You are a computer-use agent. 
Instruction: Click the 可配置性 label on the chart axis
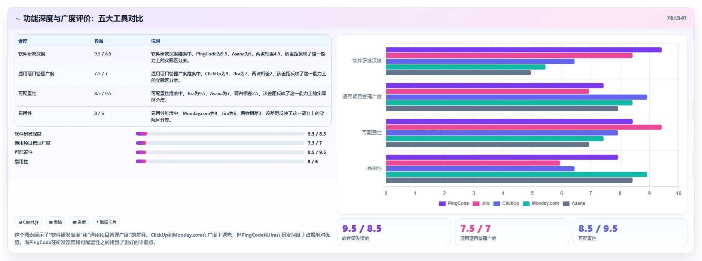click(372, 133)
